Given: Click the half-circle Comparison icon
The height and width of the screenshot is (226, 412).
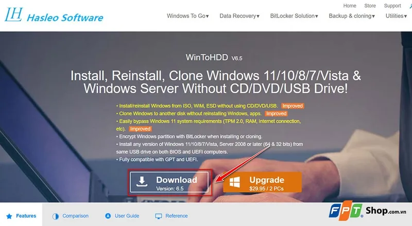Looking at the screenshot, I should coord(56,216).
